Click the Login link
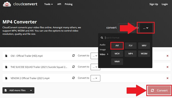Image resolution: width=172 pixels, height=98 pixels. [x=165, y=4]
